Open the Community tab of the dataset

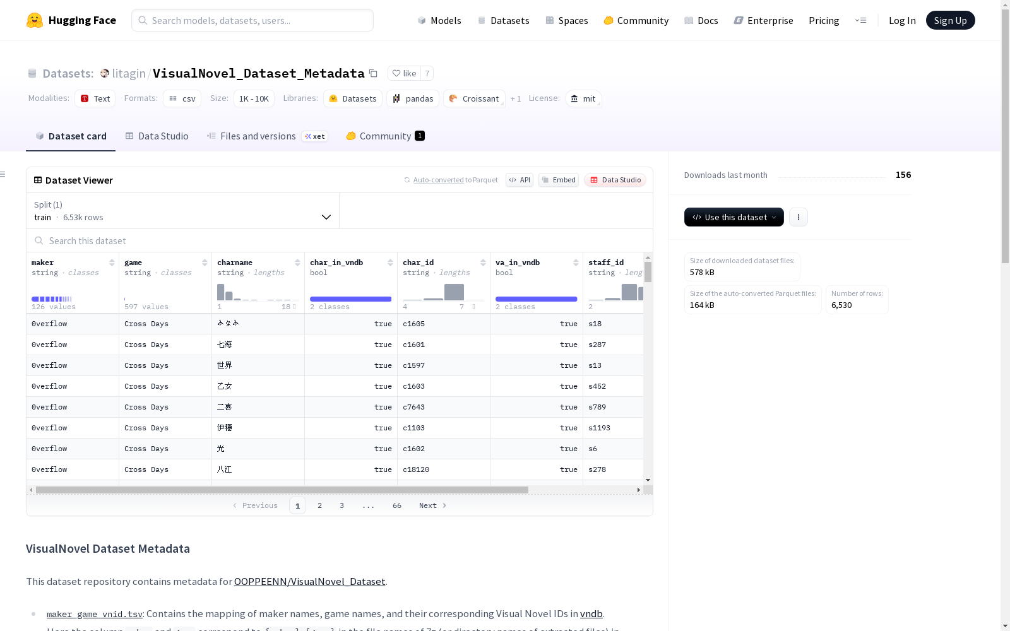pos(385,136)
